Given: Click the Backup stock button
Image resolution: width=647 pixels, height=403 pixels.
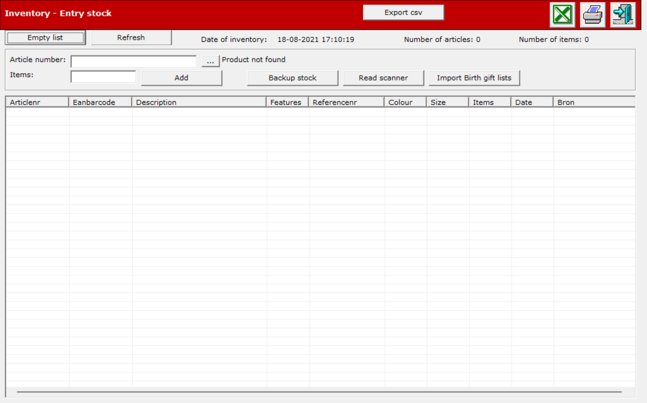Looking at the screenshot, I should [293, 78].
